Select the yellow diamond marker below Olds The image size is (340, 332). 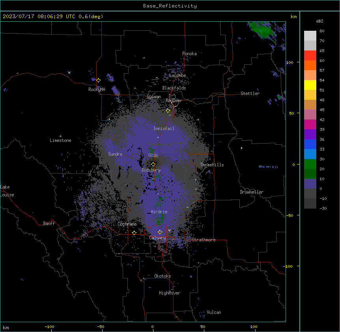pyautogui.click(x=153, y=164)
